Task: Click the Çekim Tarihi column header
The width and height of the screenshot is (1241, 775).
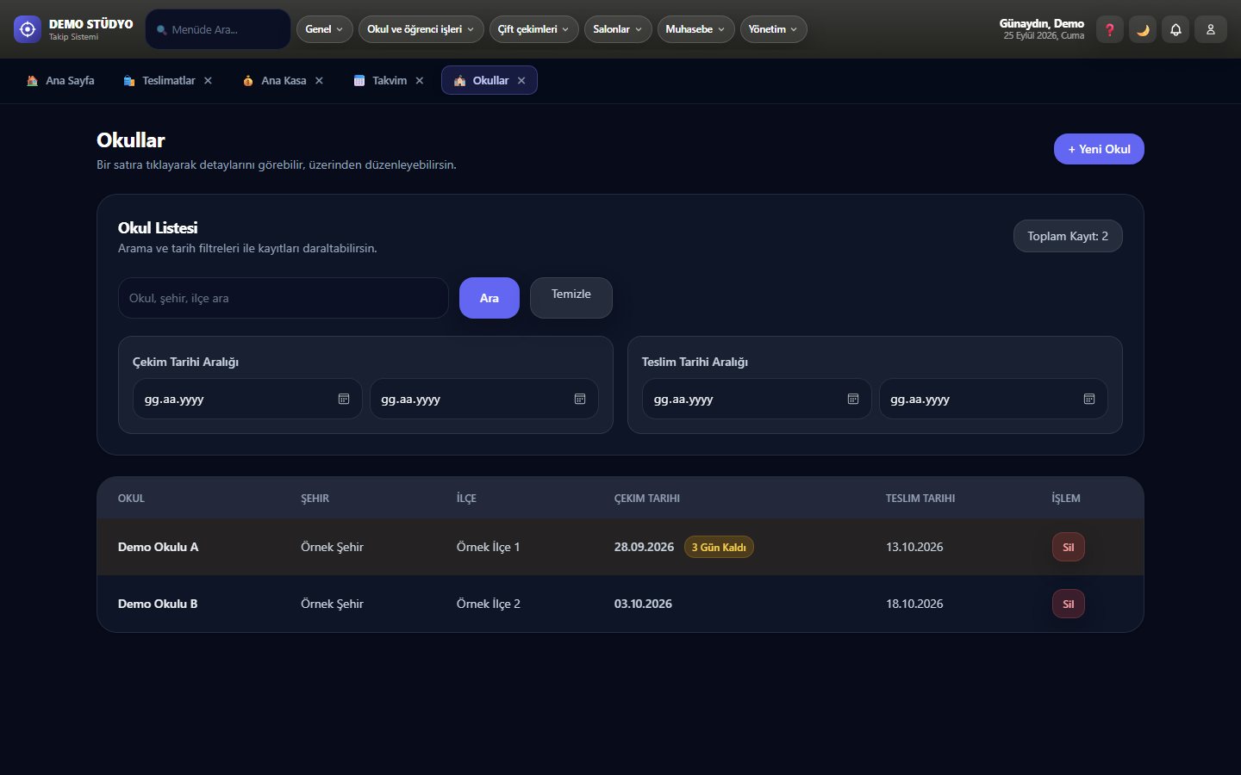Action: click(647, 498)
